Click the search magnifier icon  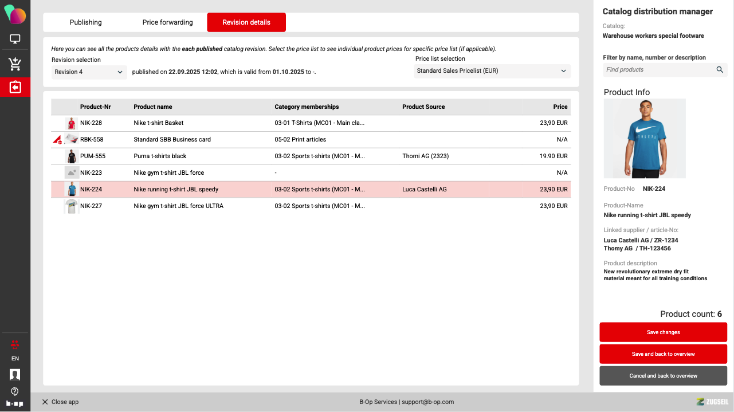click(x=720, y=70)
